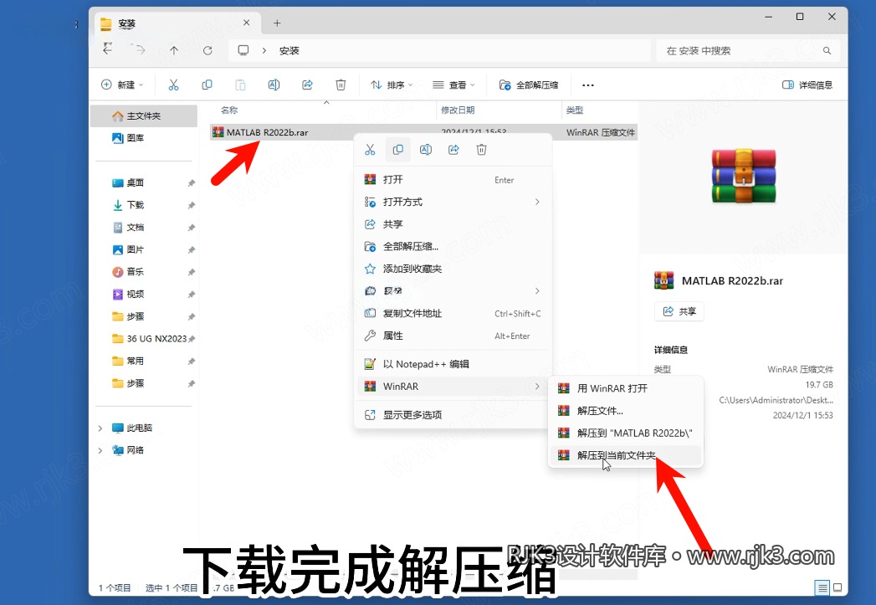The height and width of the screenshot is (605, 876).
Task: Expand the 此电脑 tree node
Action: tap(100, 428)
